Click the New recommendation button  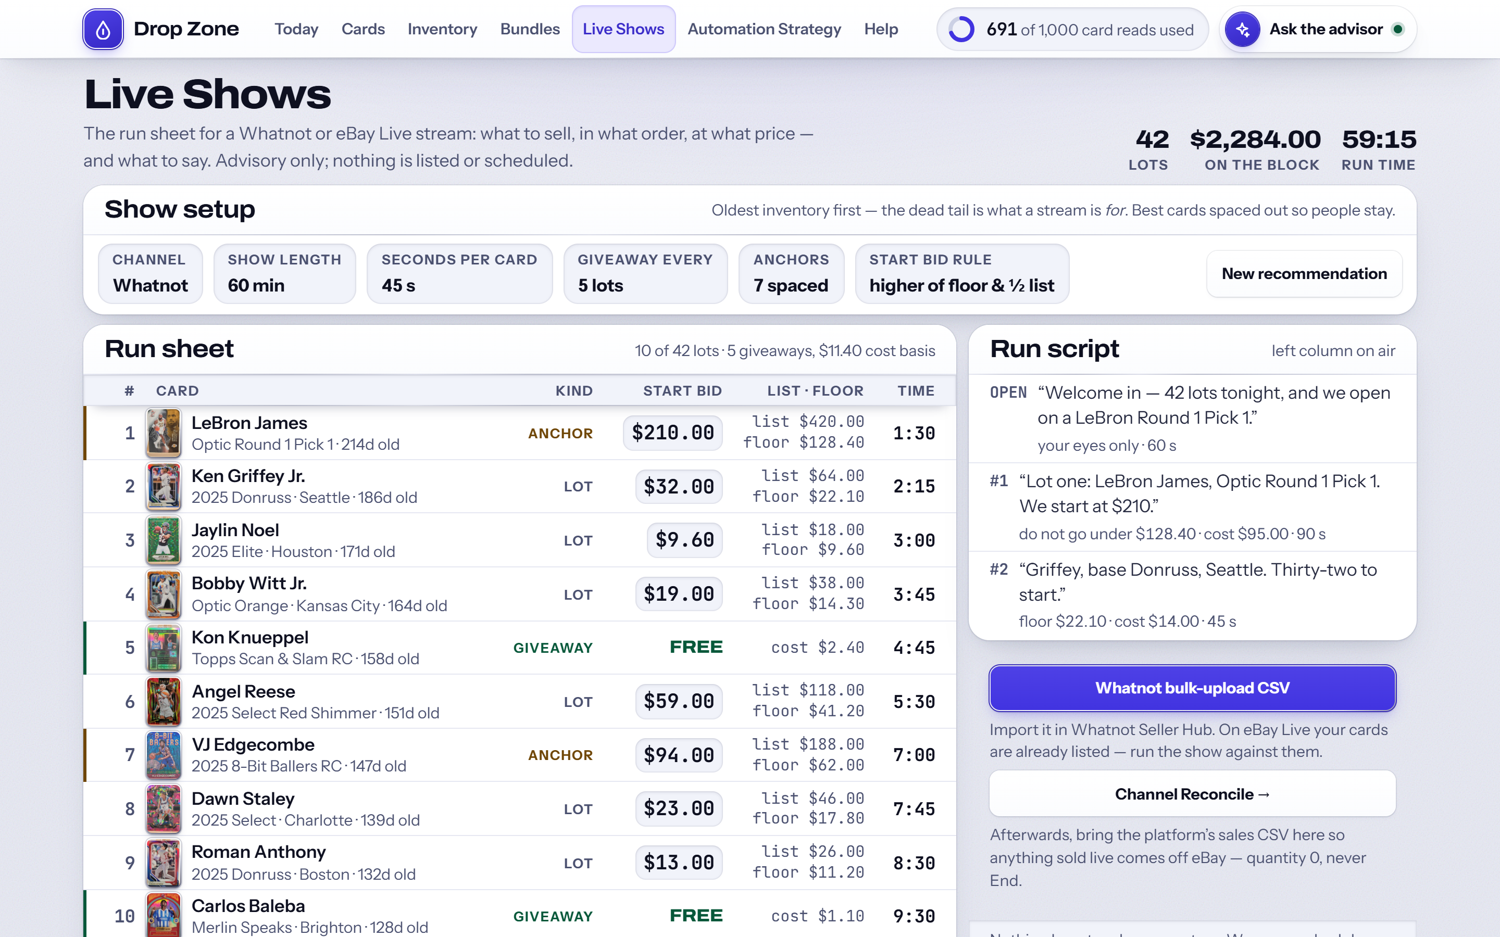pyautogui.click(x=1304, y=274)
